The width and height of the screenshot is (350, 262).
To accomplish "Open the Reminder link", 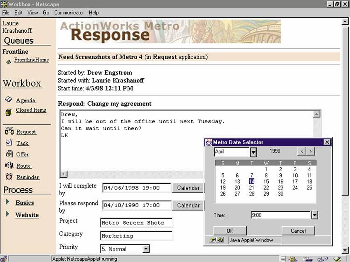I will [28, 177].
